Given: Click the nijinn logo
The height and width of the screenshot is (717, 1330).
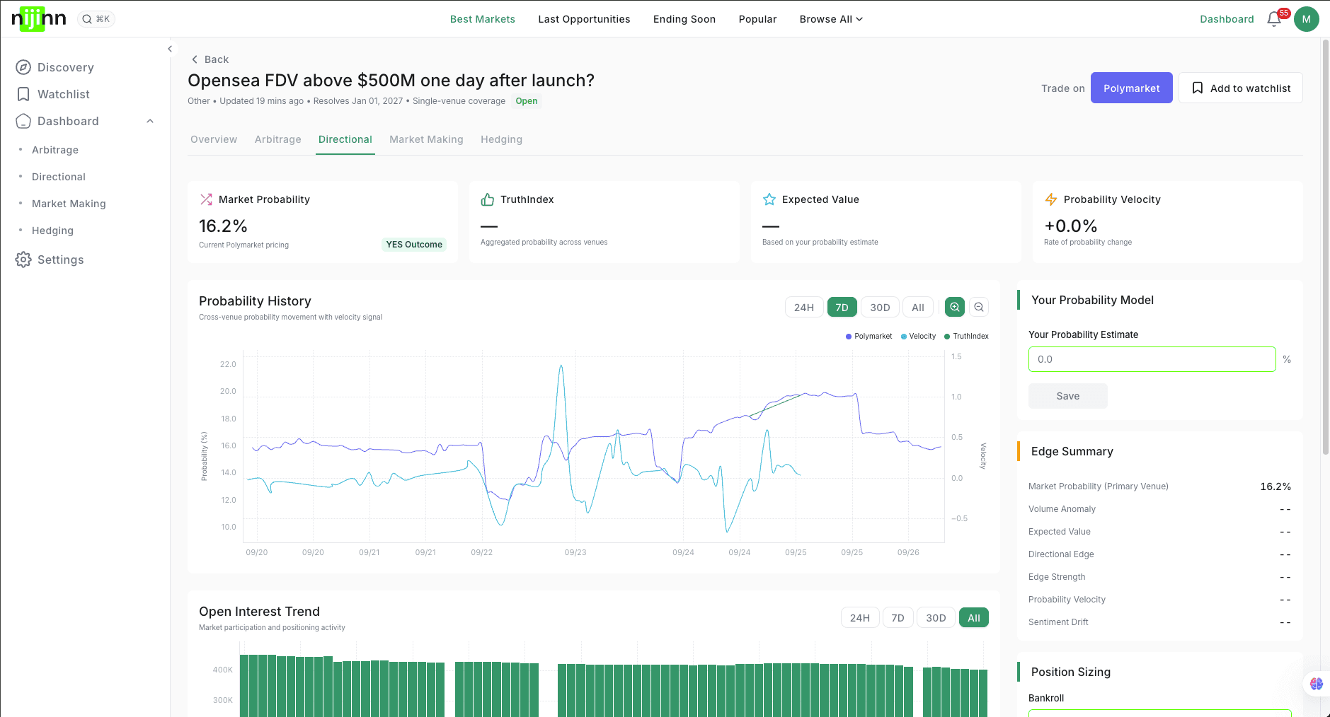Looking at the screenshot, I should click(38, 18).
